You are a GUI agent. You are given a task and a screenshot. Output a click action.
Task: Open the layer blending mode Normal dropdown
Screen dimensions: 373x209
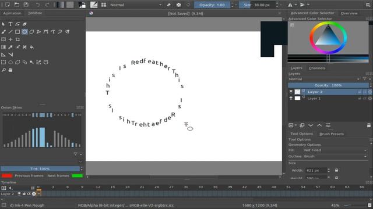point(324,79)
